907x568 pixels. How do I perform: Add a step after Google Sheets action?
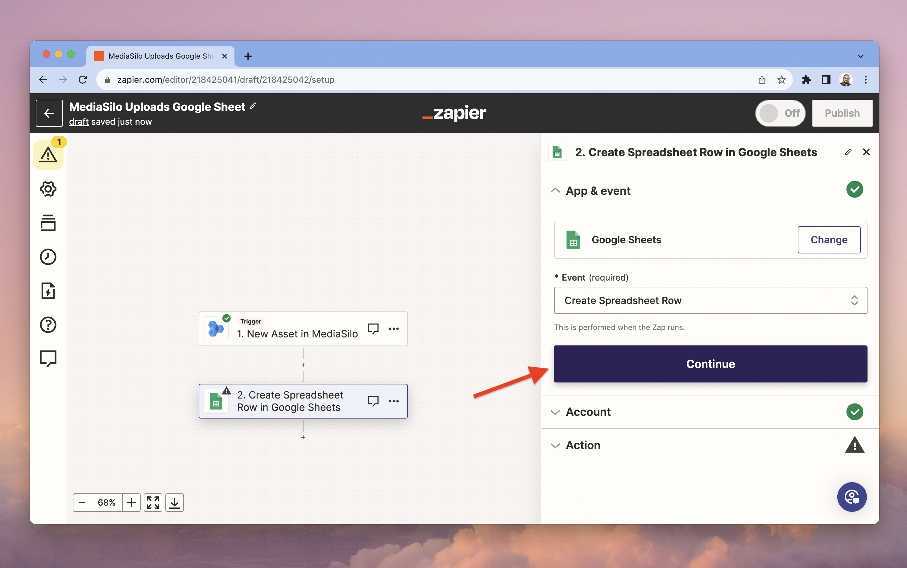click(x=303, y=438)
